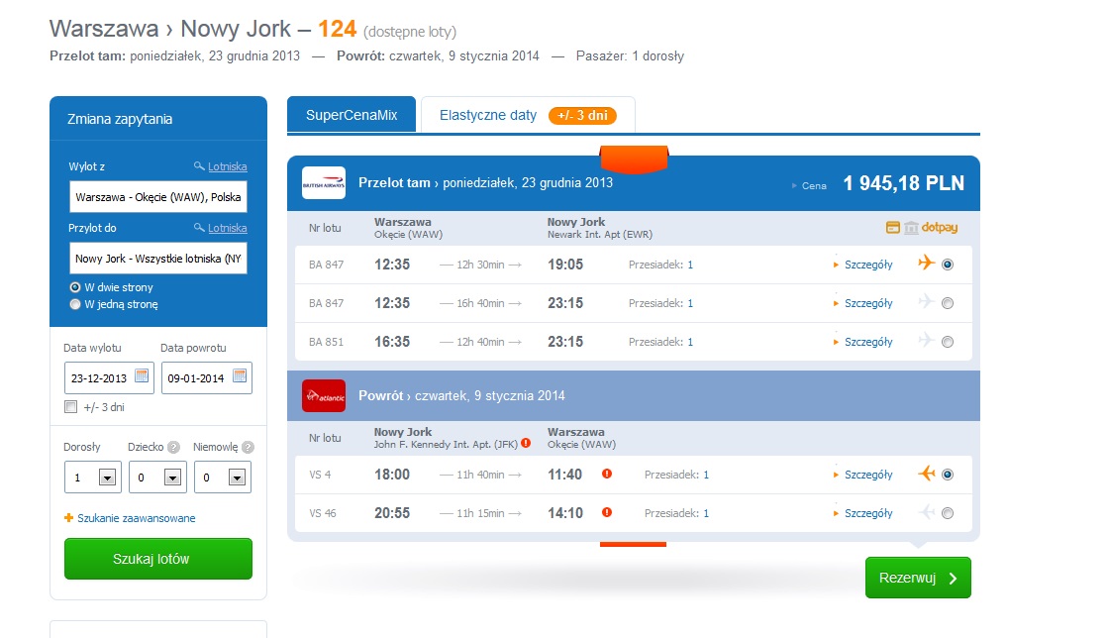The width and height of the screenshot is (1108, 638).
Task: Click the dotpay payment logo
Action: point(939,227)
